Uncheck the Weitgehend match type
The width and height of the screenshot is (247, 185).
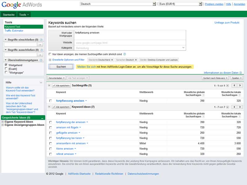pyautogui.click(x=6, y=65)
